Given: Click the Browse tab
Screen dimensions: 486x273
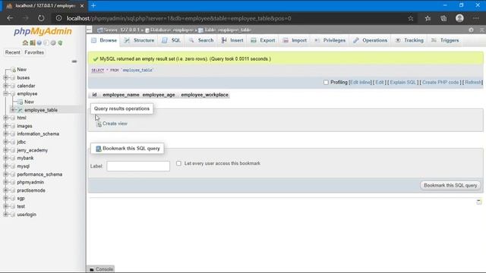Looking at the screenshot, I should (104, 40).
